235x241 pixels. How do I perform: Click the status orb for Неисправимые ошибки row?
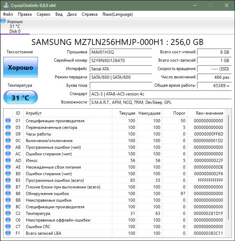[8, 200]
